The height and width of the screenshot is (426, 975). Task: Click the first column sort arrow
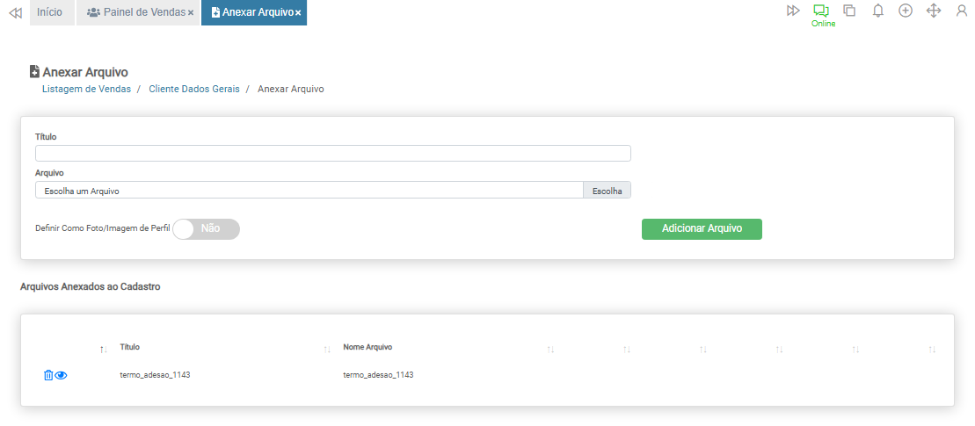coord(104,350)
